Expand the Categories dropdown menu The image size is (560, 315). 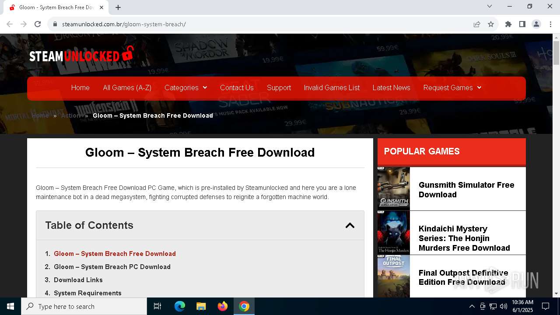pyautogui.click(x=185, y=87)
